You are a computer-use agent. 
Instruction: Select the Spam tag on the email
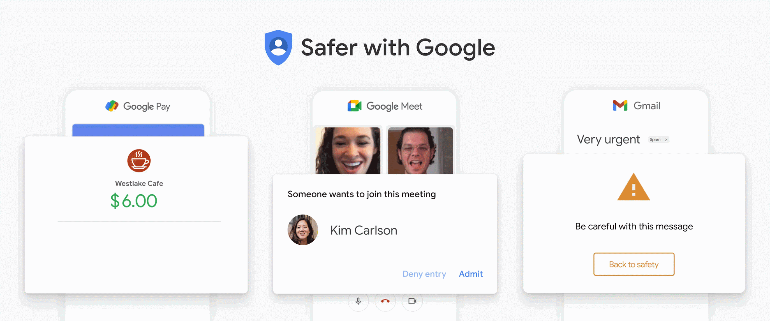click(658, 139)
